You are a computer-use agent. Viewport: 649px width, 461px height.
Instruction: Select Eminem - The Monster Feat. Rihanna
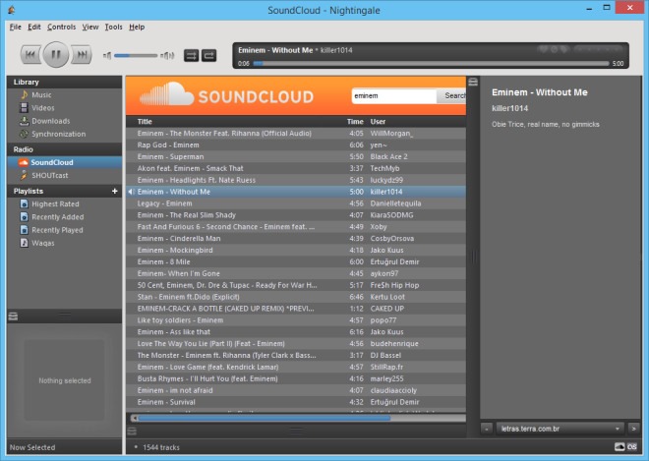coord(296,134)
